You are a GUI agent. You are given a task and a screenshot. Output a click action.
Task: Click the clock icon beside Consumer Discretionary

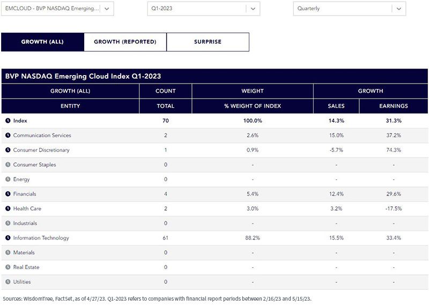[x=8, y=150]
